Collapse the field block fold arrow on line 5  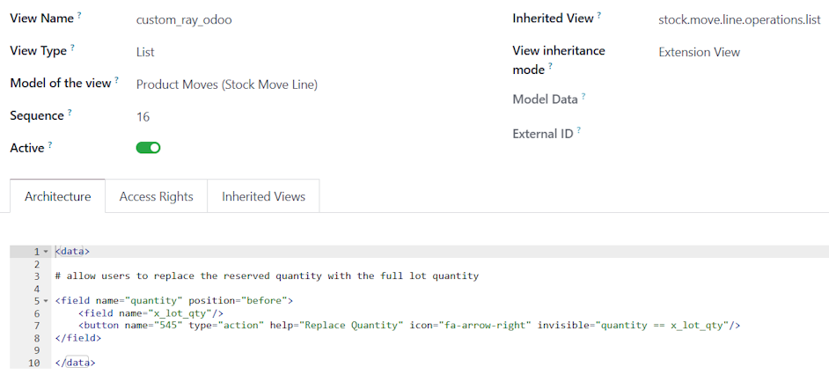tap(46, 301)
